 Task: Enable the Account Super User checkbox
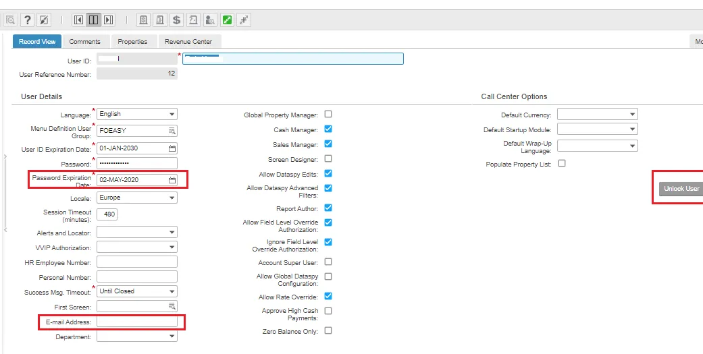[x=328, y=262]
